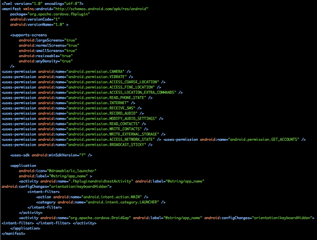Click the standalone closing activity tag
Screen dimensions: 317x240
pos(30,213)
